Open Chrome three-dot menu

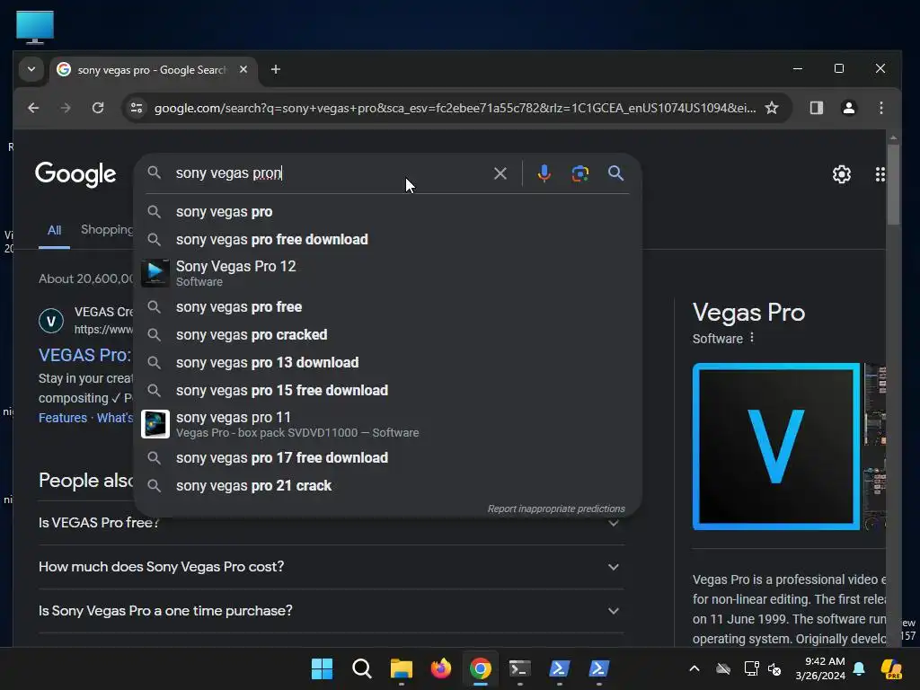click(x=880, y=108)
